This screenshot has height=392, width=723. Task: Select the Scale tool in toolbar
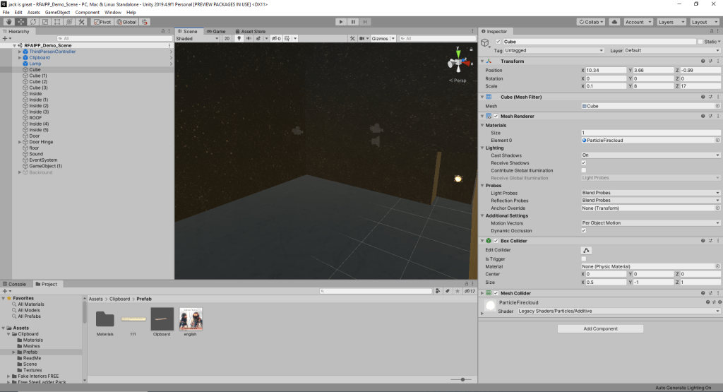tap(45, 22)
